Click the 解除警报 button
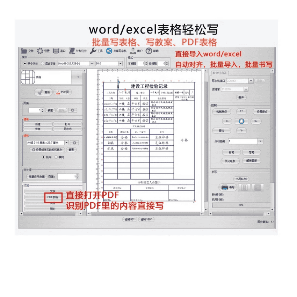The image size is (297, 297). coord(252,161)
